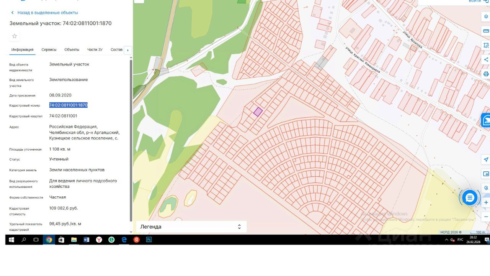Open the map layers panel icon

[x=486, y=16]
